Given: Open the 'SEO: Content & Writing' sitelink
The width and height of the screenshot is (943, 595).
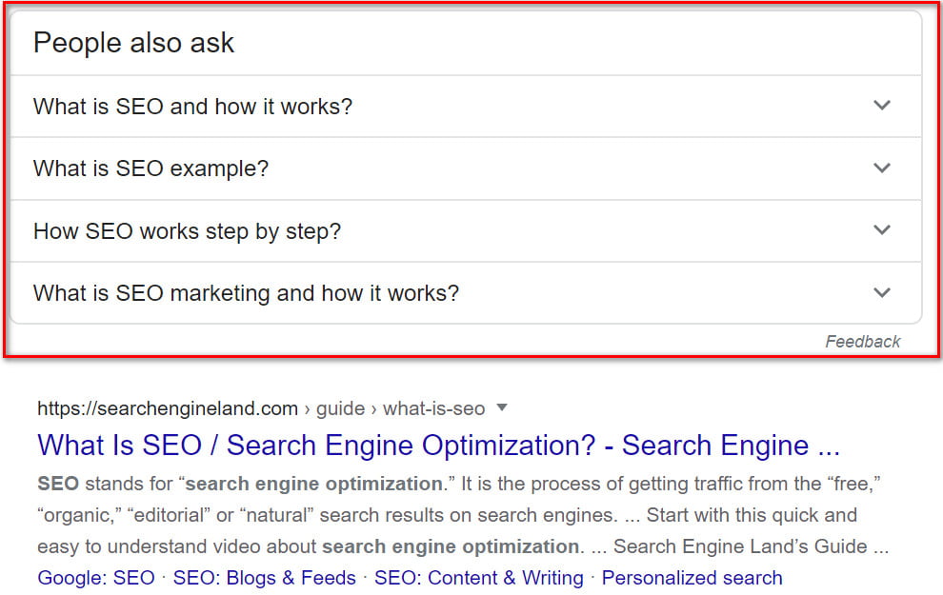Looking at the screenshot, I should click(479, 578).
